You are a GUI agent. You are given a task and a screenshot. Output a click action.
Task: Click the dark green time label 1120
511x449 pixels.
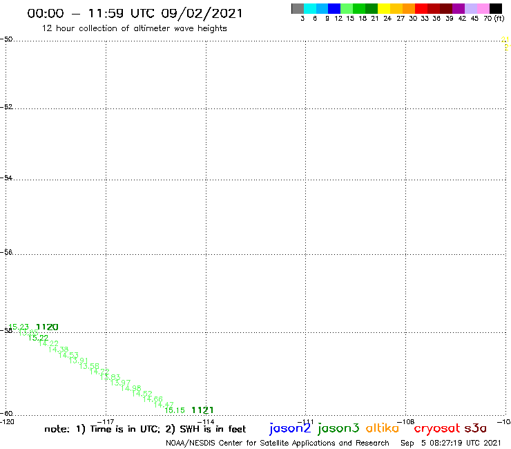[47, 327]
